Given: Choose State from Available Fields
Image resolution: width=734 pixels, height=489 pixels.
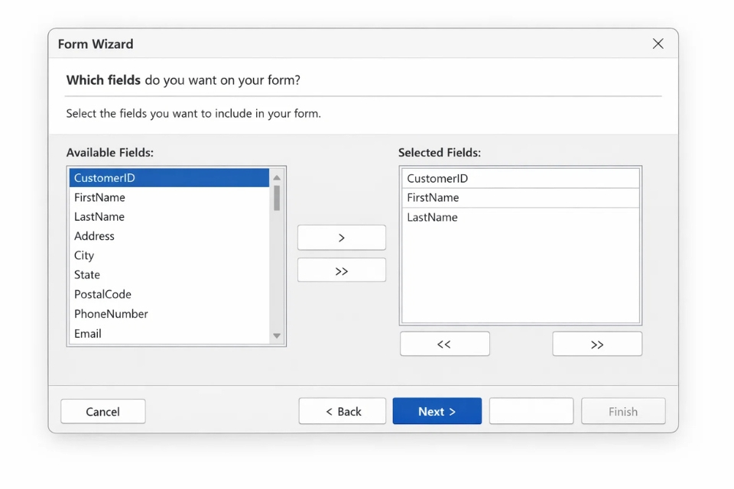Looking at the screenshot, I should (x=87, y=274).
